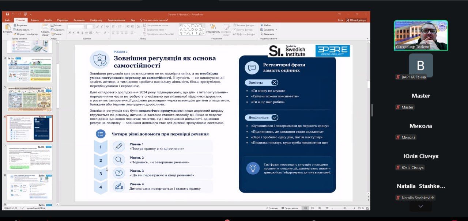Switch to Normal view icon in status bar

click(x=305, y=208)
